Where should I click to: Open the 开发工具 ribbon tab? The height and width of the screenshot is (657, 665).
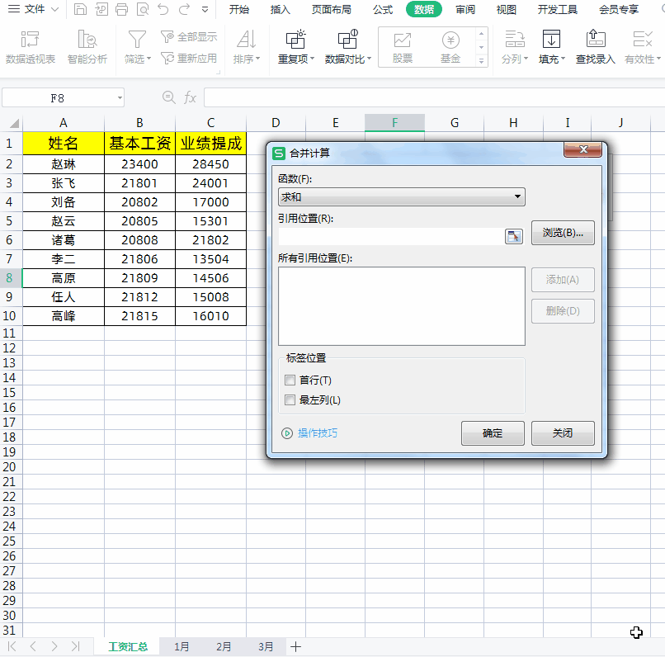click(557, 9)
